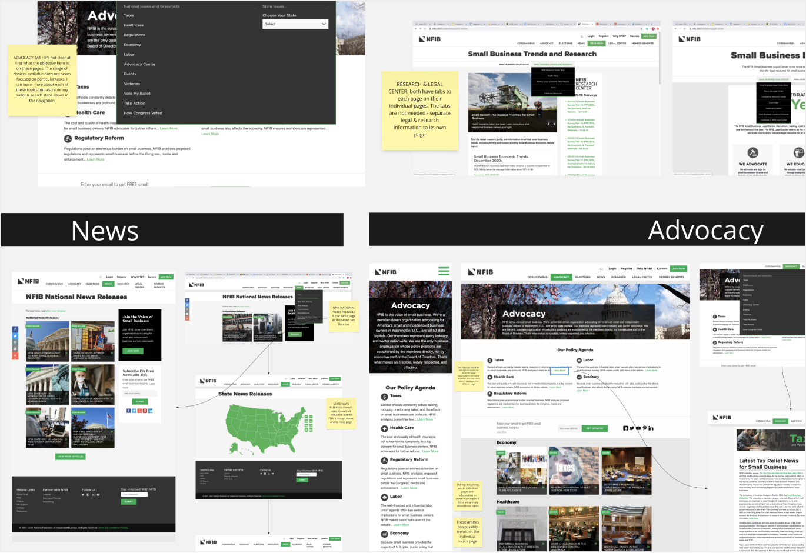Click Learn More under Regulatory Reform, top-left screenshot

point(95,159)
